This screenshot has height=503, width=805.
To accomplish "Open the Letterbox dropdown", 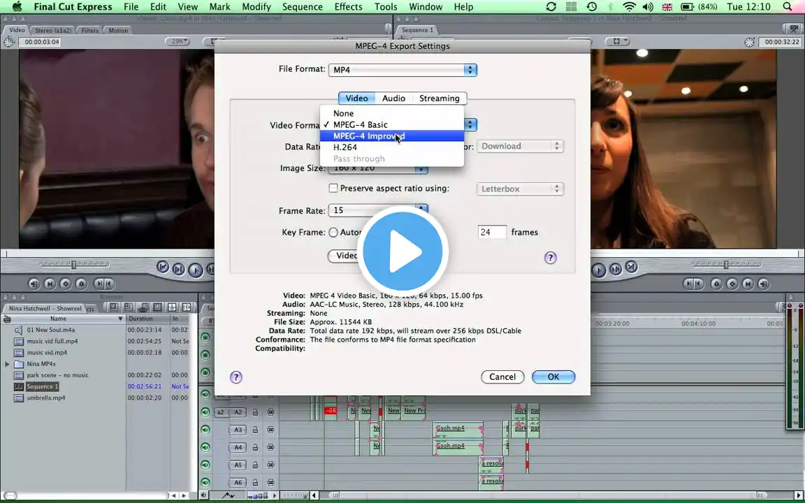I will 520,189.
